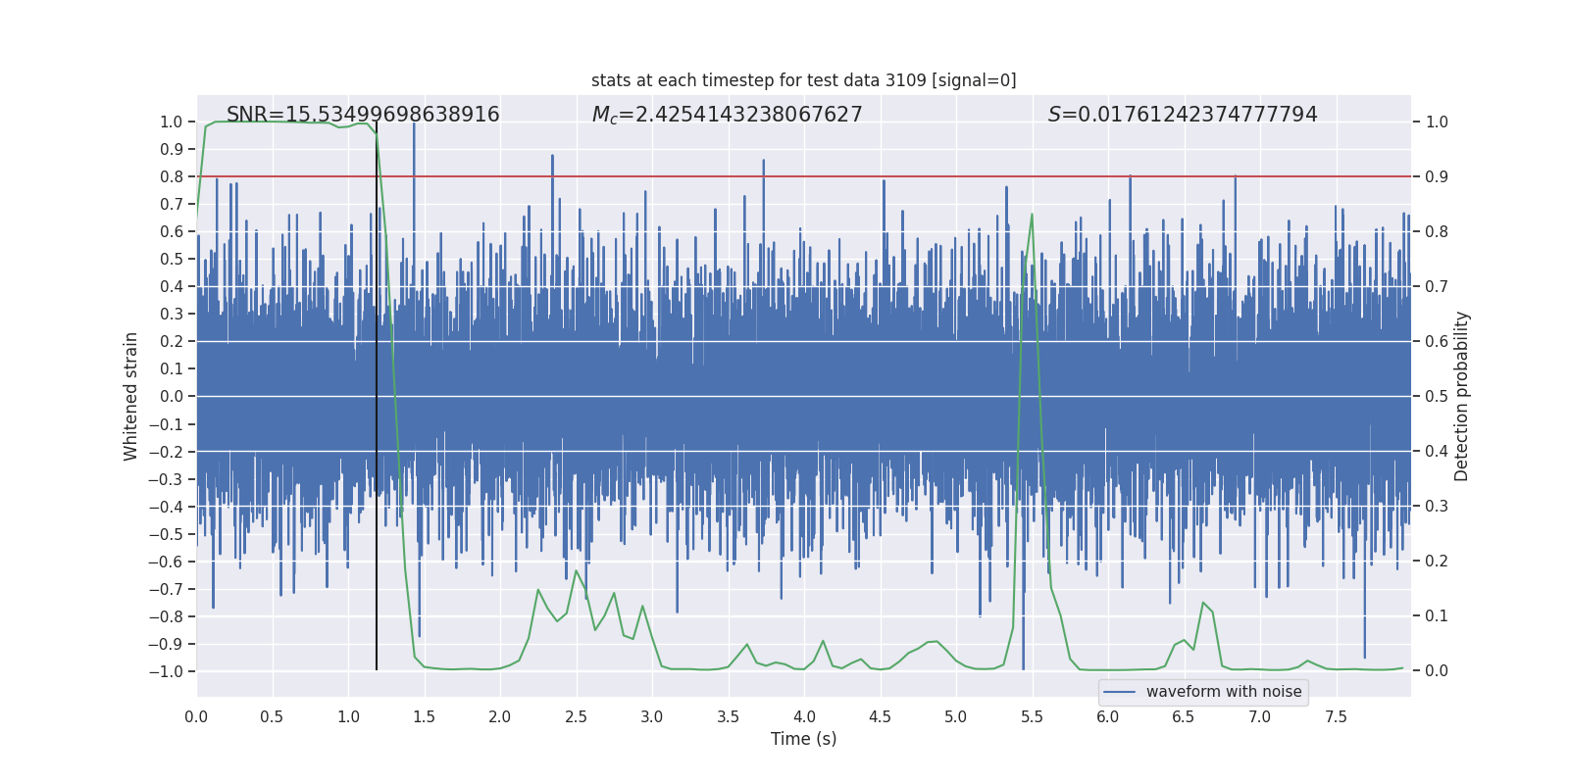1569x784 pixels.
Task: Choose the −0.8 strain tick label
Action: (x=166, y=616)
